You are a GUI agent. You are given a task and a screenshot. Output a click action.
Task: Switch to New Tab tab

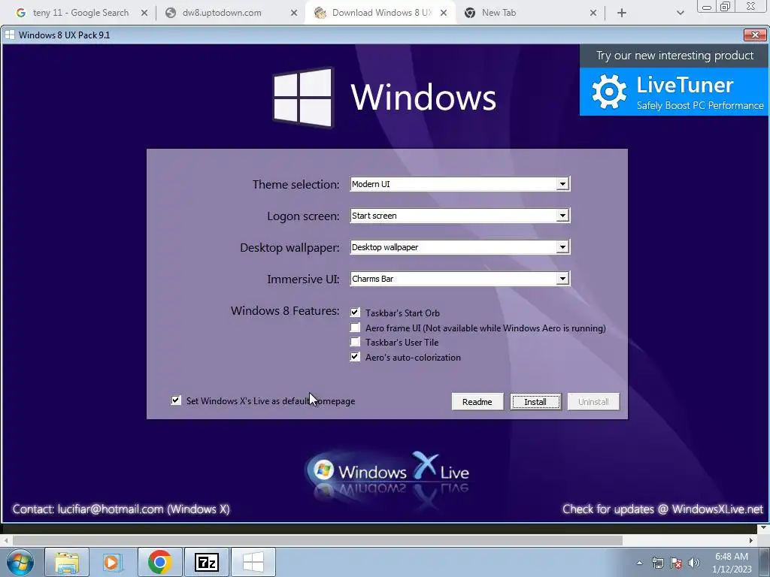pos(499,13)
